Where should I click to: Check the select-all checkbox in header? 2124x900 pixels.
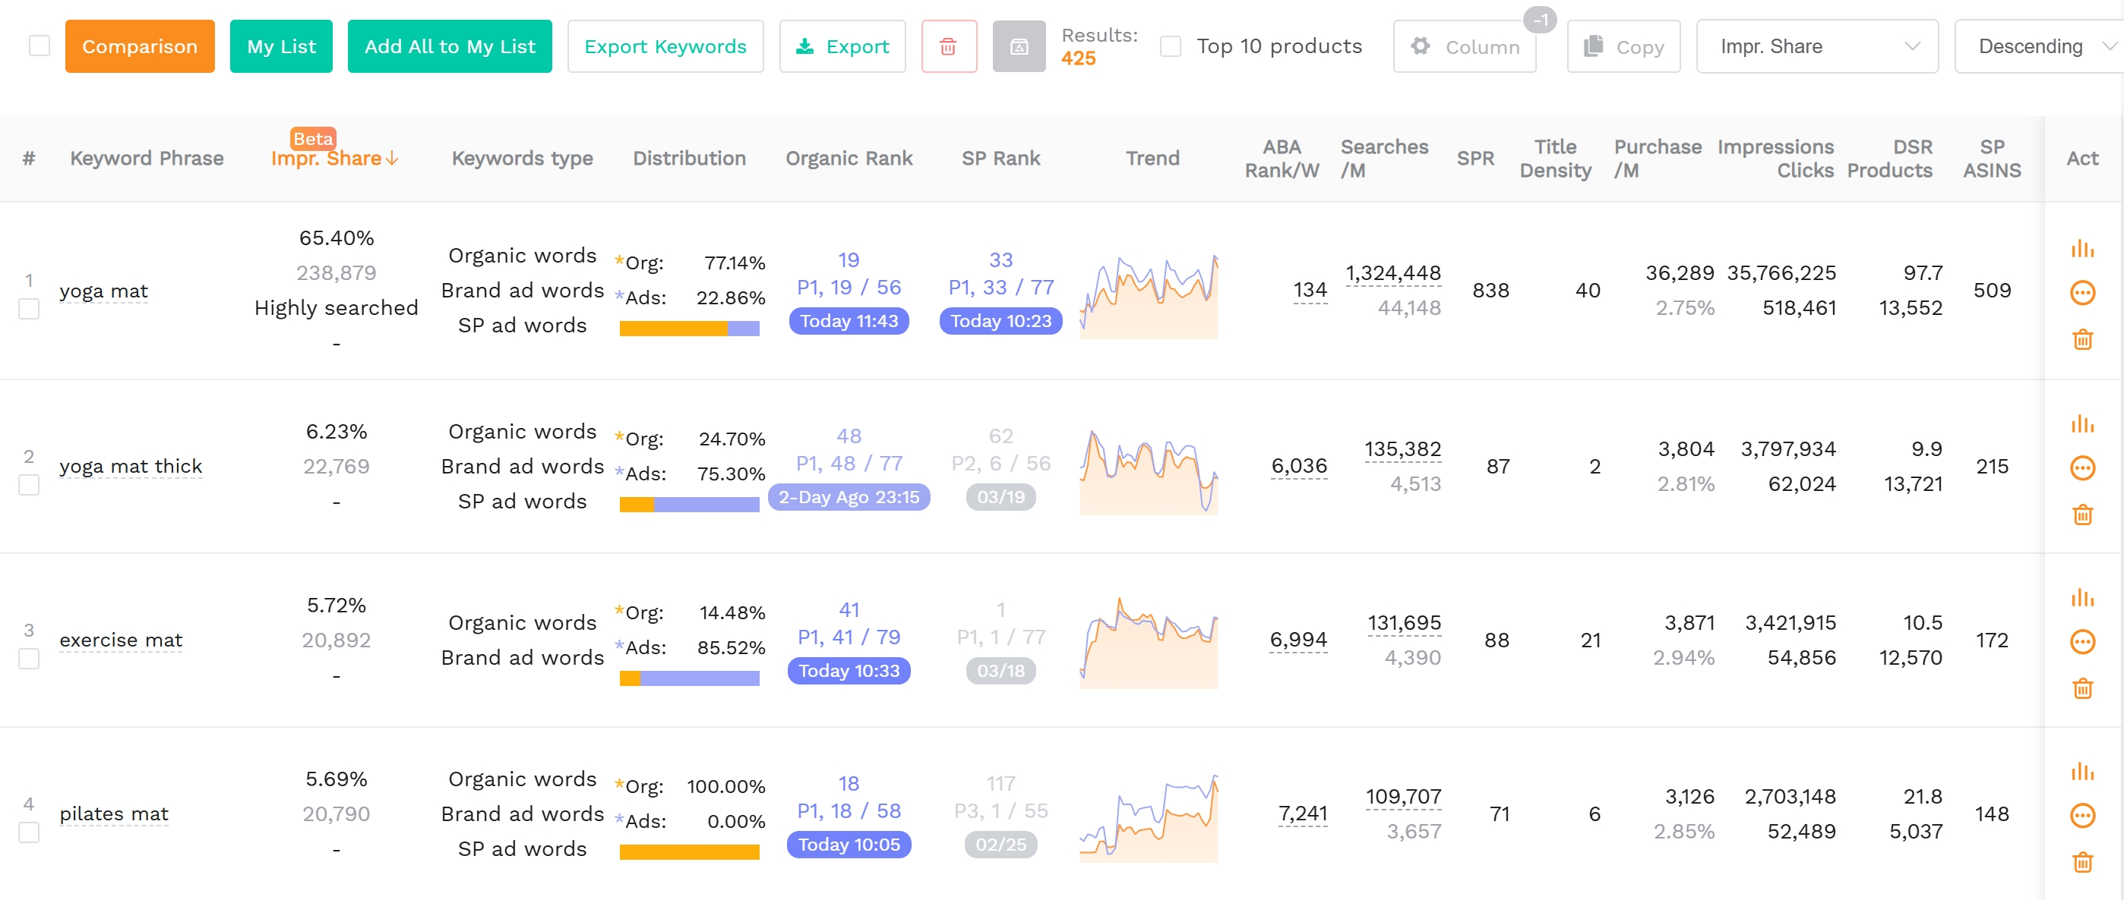(x=39, y=46)
